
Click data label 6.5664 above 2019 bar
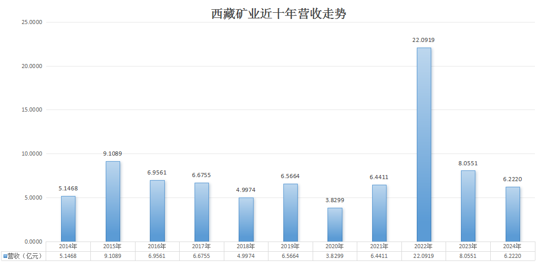point(290,176)
